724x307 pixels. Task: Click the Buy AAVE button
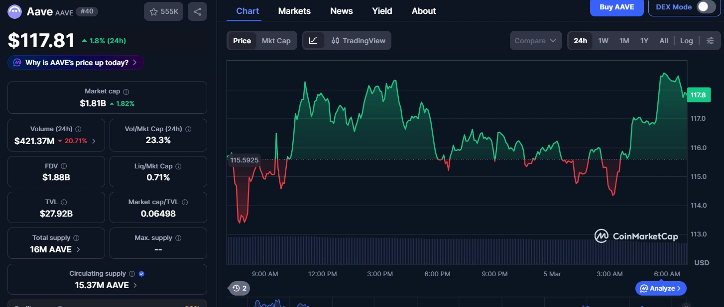click(616, 7)
